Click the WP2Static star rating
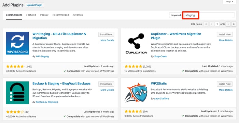Image resolution: width=239 pixels, height=123 pixels. click(133, 111)
